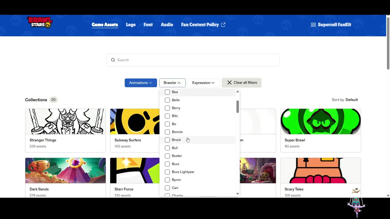Click the page vertical scrollbar thumb
The height and width of the screenshot is (219, 390).
tap(388, 43)
